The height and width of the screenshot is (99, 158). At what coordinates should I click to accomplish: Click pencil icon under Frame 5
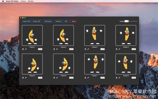pos(26,78)
